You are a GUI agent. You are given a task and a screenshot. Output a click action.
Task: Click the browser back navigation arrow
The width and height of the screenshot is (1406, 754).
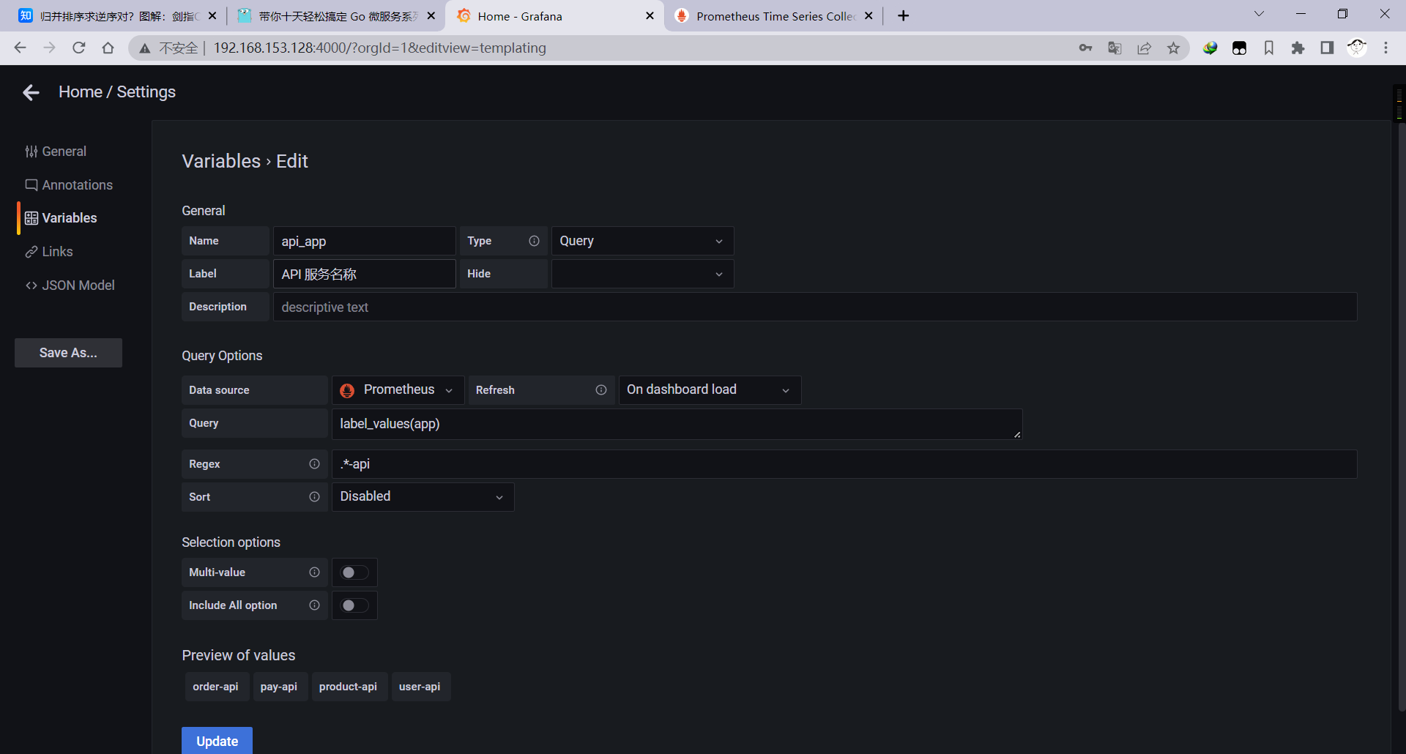pyautogui.click(x=20, y=48)
